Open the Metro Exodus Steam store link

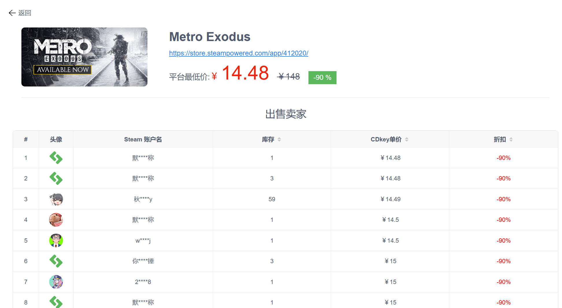239,53
